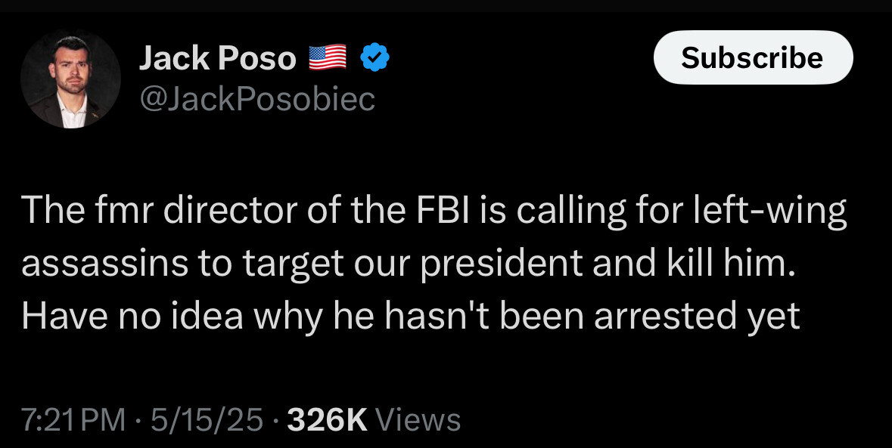
Task: Click the word "yet" ending the tweet
Action: [774, 316]
